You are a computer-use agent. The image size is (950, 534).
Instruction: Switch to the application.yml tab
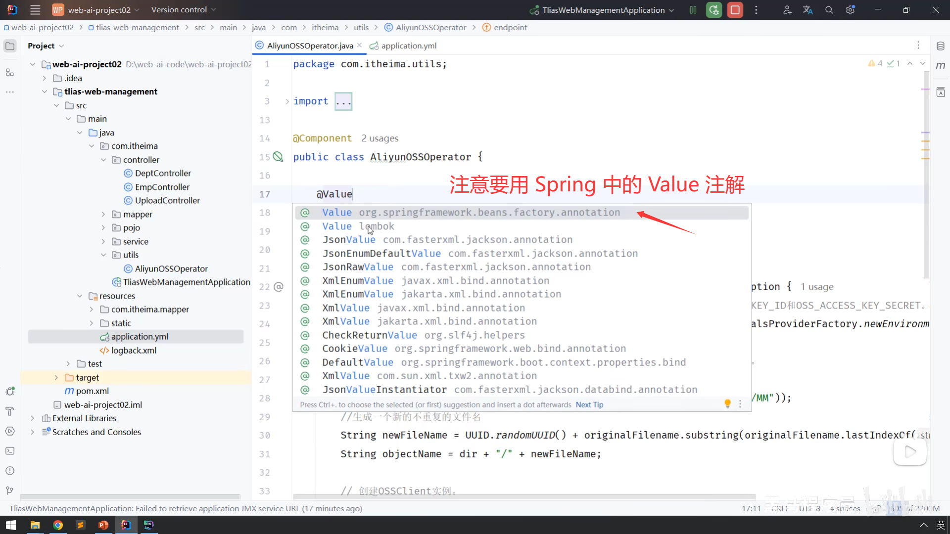tap(408, 45)
